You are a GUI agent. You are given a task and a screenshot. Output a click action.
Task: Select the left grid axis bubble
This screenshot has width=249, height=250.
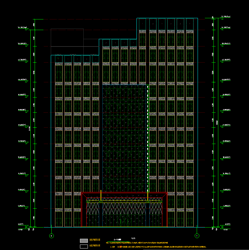(51, 235)
